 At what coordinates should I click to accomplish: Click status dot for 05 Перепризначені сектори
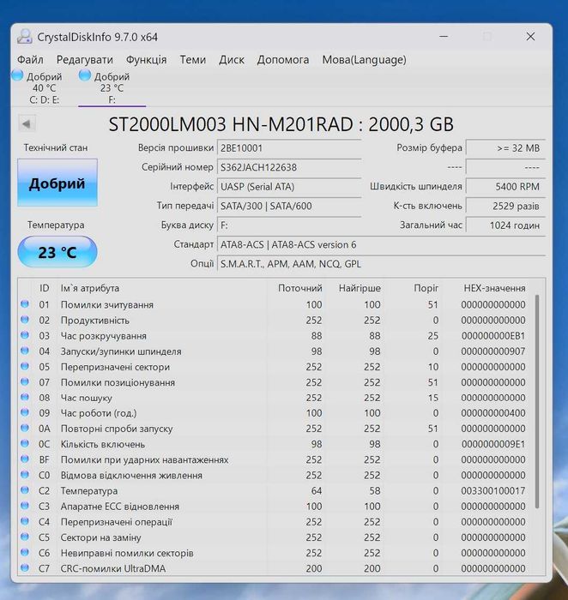pyautogui.click(x=25, y=366)
